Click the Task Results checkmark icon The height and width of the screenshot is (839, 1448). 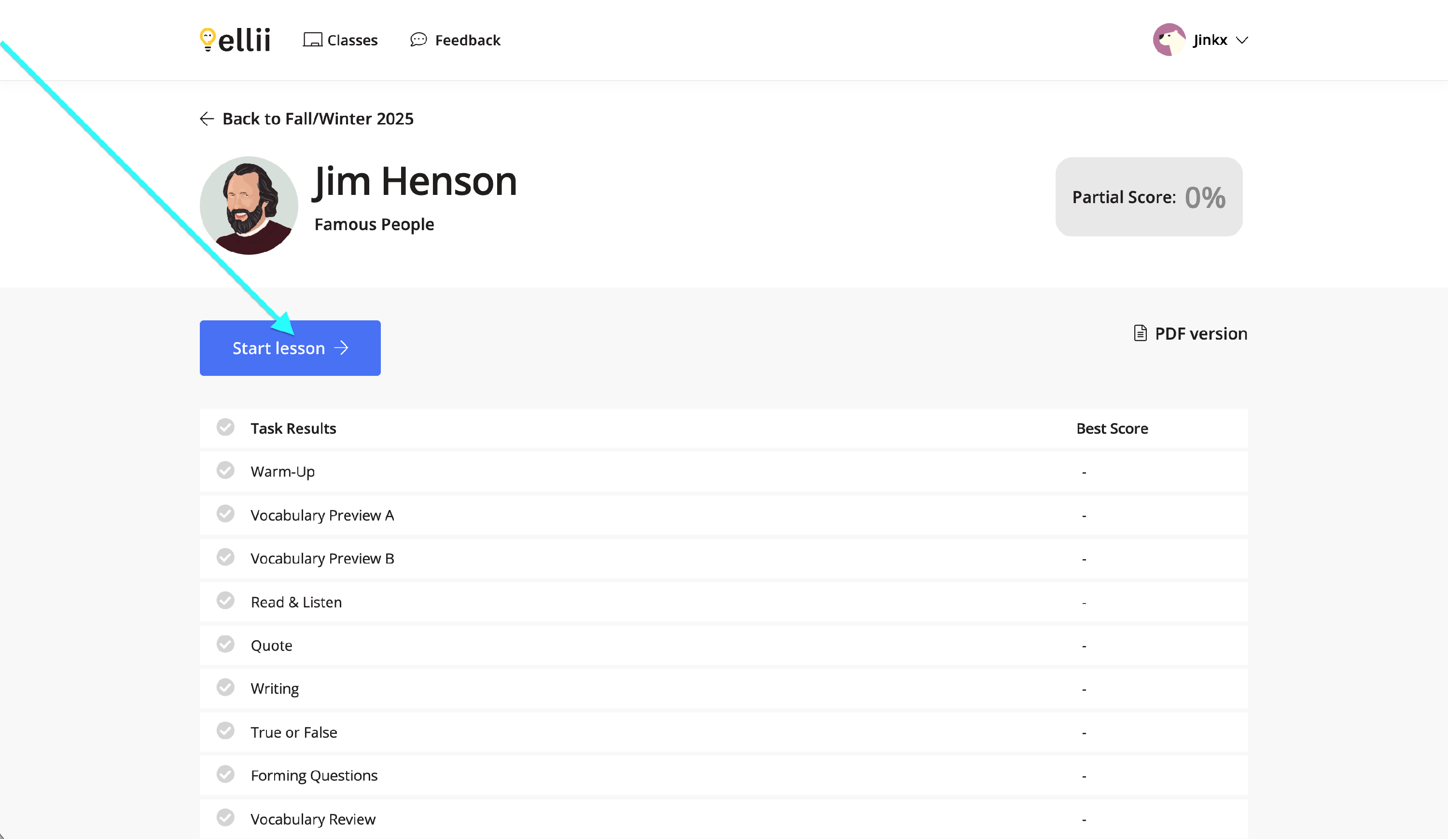(225, 427)
